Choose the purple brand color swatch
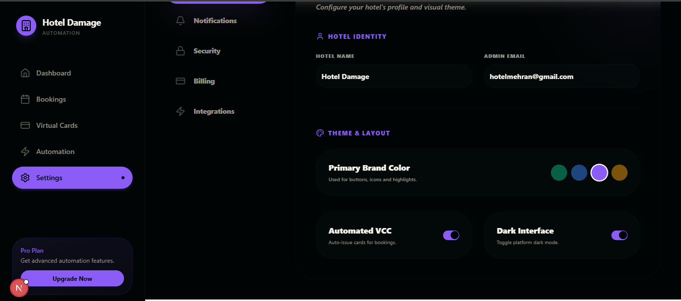Viewport: 681px width, 301px height. (599, 173)
